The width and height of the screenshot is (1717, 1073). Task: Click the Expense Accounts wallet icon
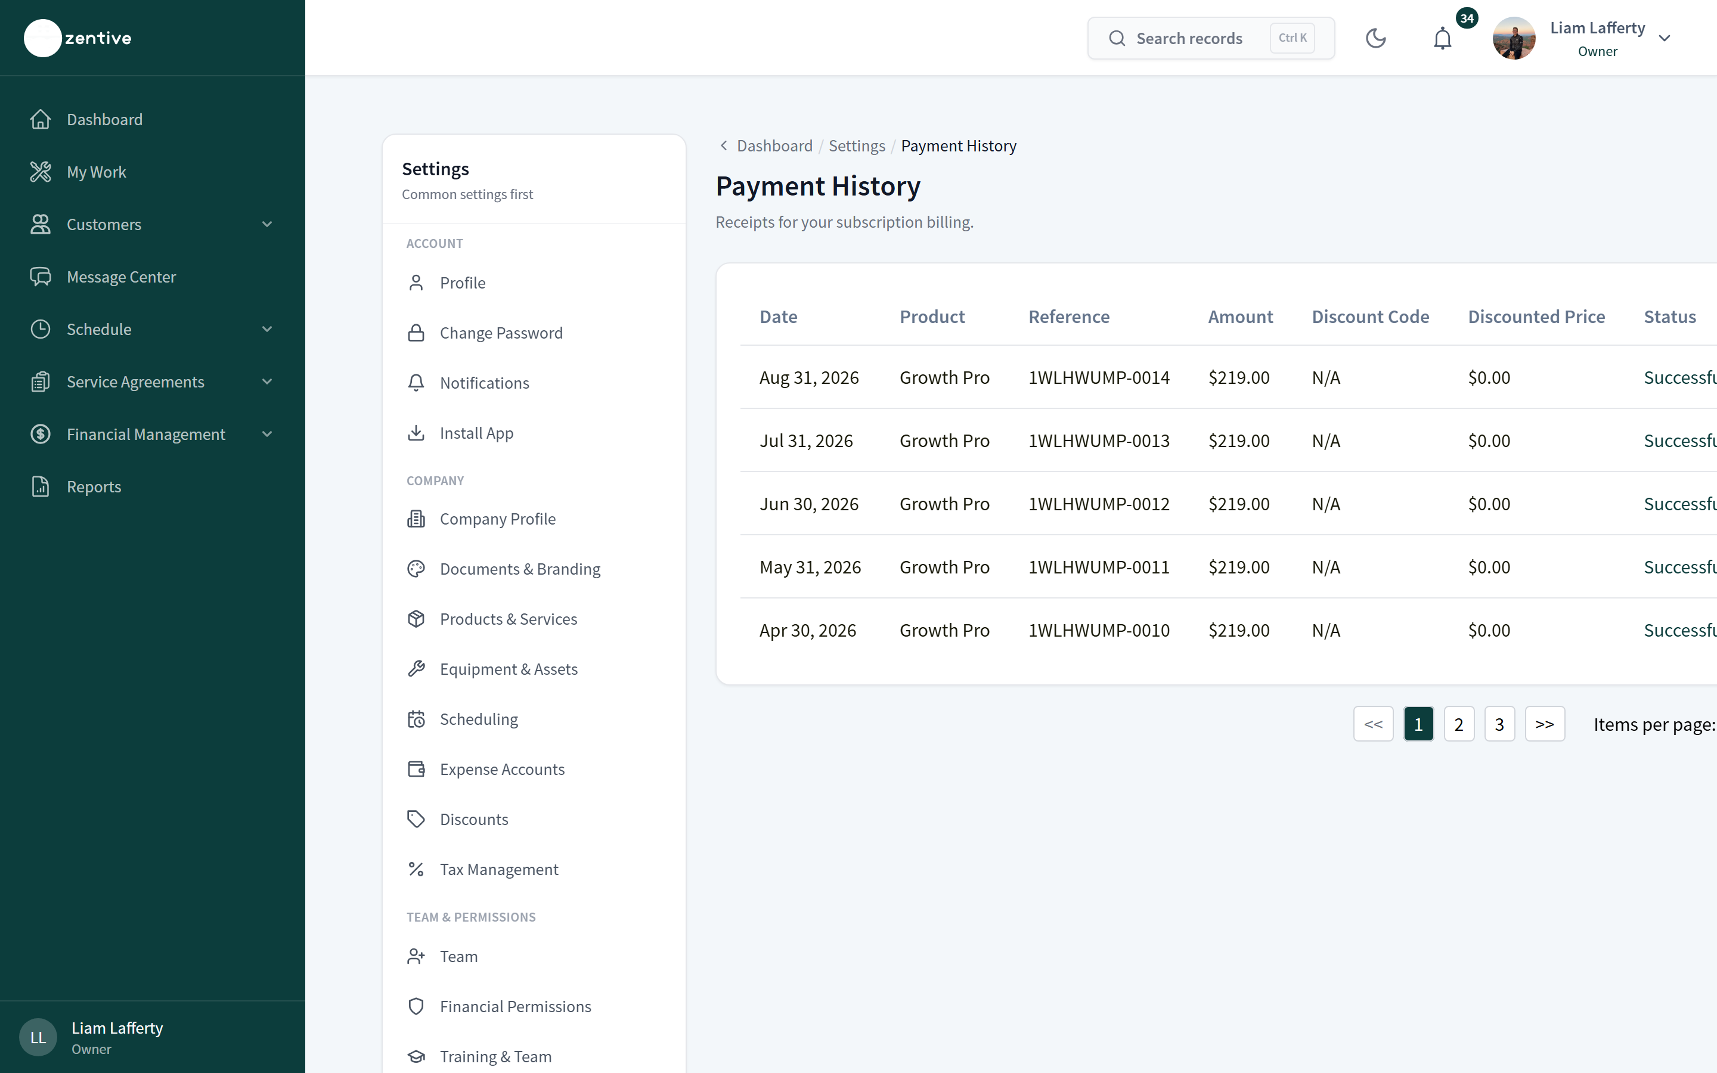[417, 769]
